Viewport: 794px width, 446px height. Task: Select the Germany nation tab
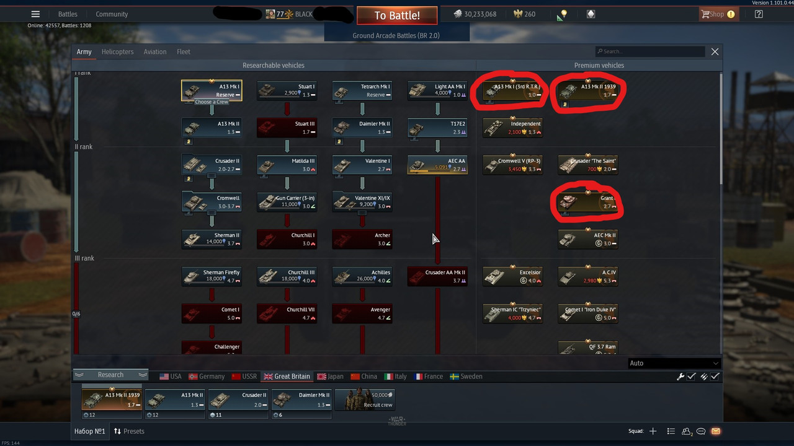pyautogui.click(x=207, y=377)
